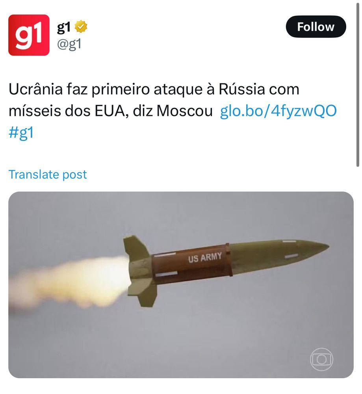This screenshot has height=394, width=362.
Task: Click the Globo logo watermark on the photo
Action: click(x=321, y=359)
